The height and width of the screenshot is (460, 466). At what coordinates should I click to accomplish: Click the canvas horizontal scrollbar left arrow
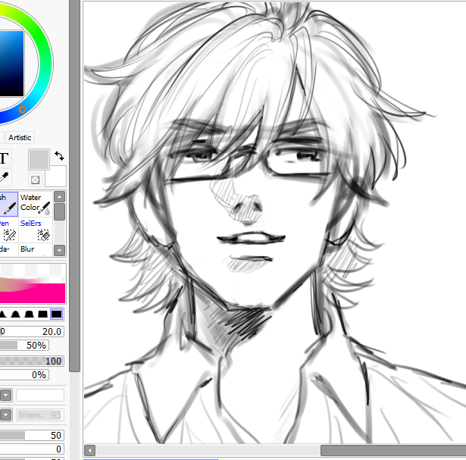[89, 450]
